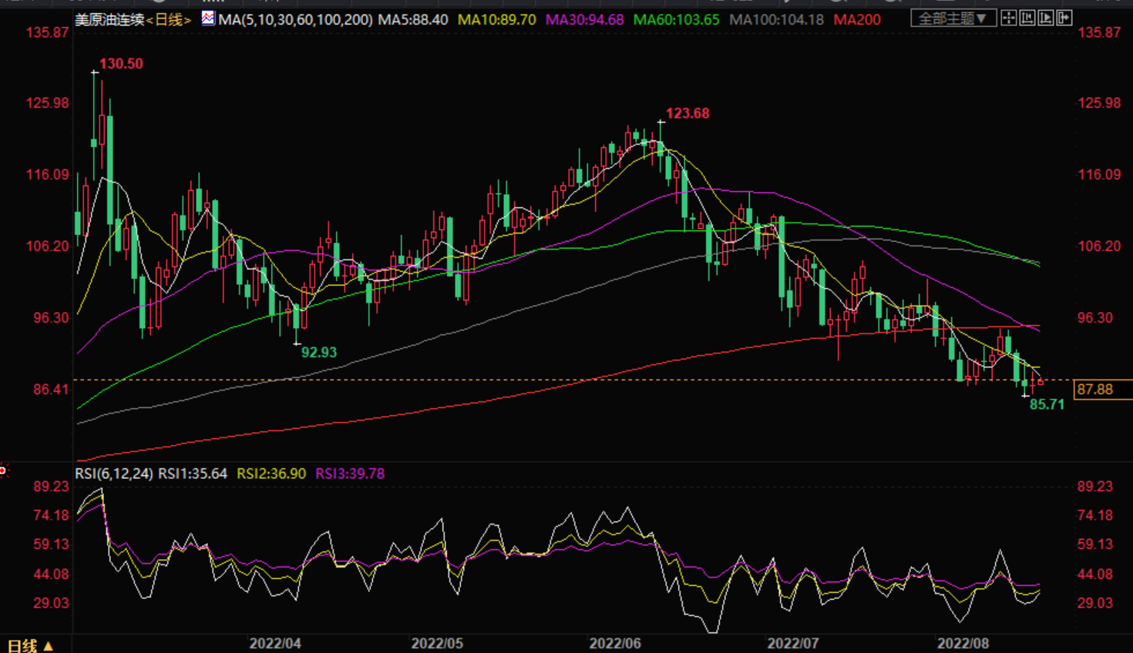
Task: Click the MA30:94.68 value
Action: pos(584,19)
